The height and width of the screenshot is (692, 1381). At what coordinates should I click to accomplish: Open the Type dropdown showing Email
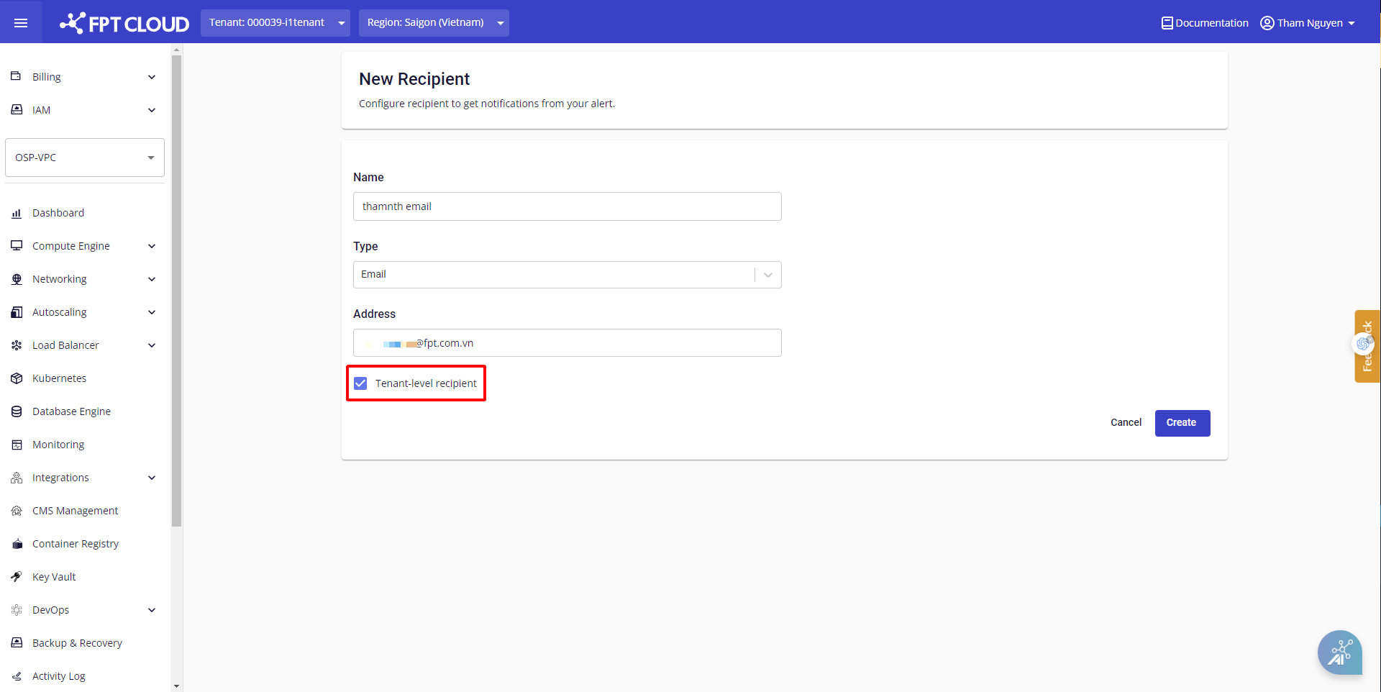pyautogui.click(x=567, y=275)
